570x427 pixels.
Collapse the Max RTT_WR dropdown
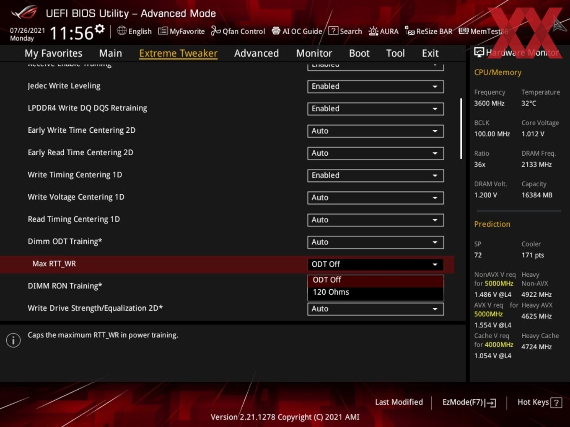coord(376,264)
